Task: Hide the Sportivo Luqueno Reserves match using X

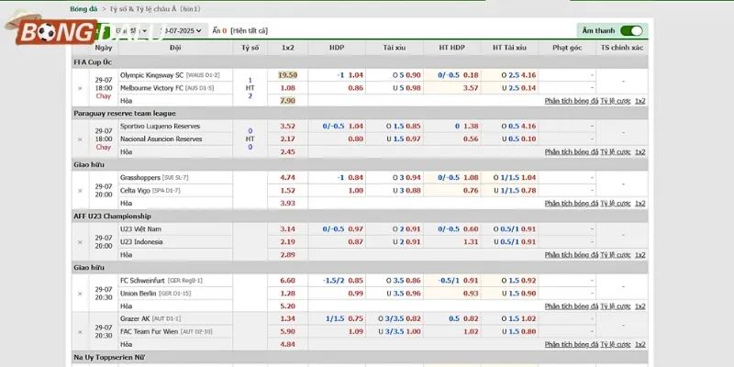Action: tap(80, 139)
